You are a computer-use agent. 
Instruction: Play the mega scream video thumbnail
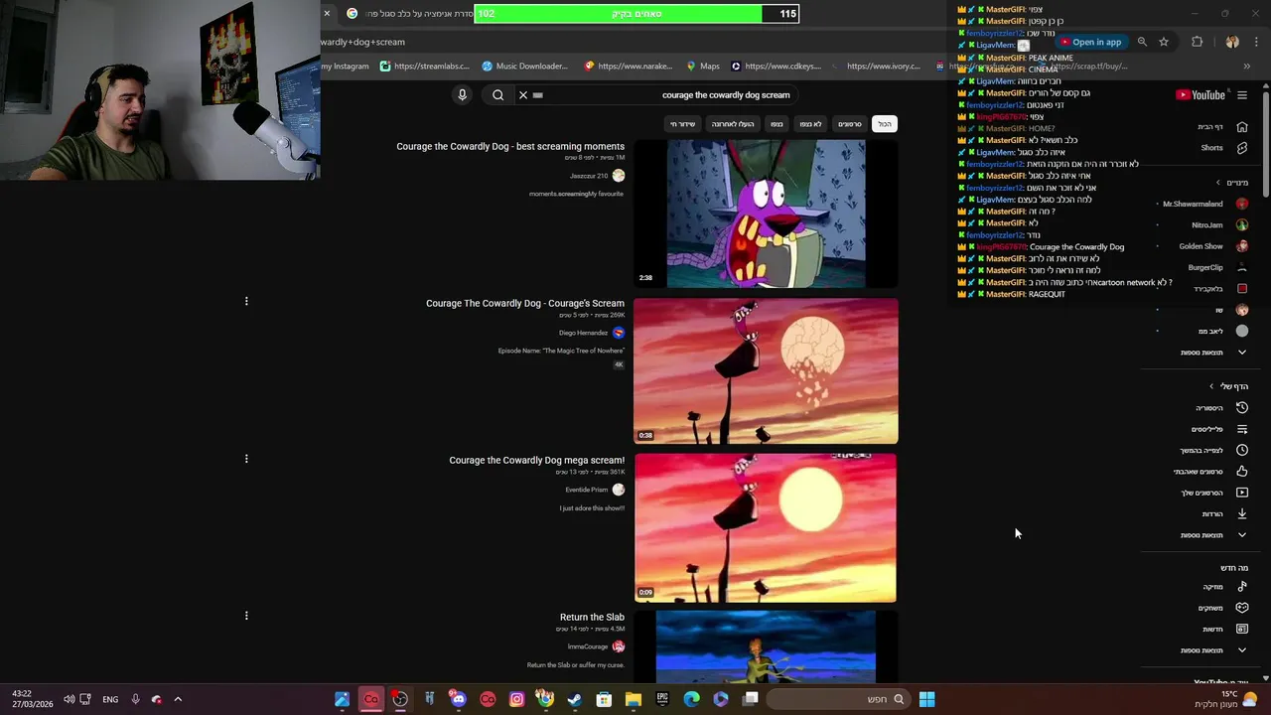tap(766, 527)
